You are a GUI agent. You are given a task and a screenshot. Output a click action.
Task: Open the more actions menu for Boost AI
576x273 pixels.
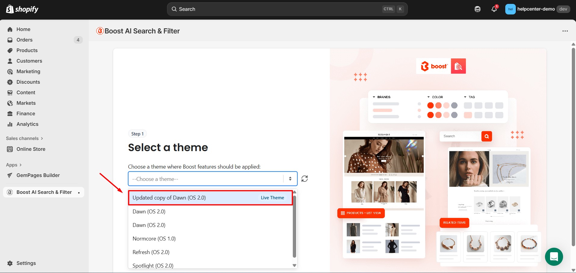click(565, 31)
